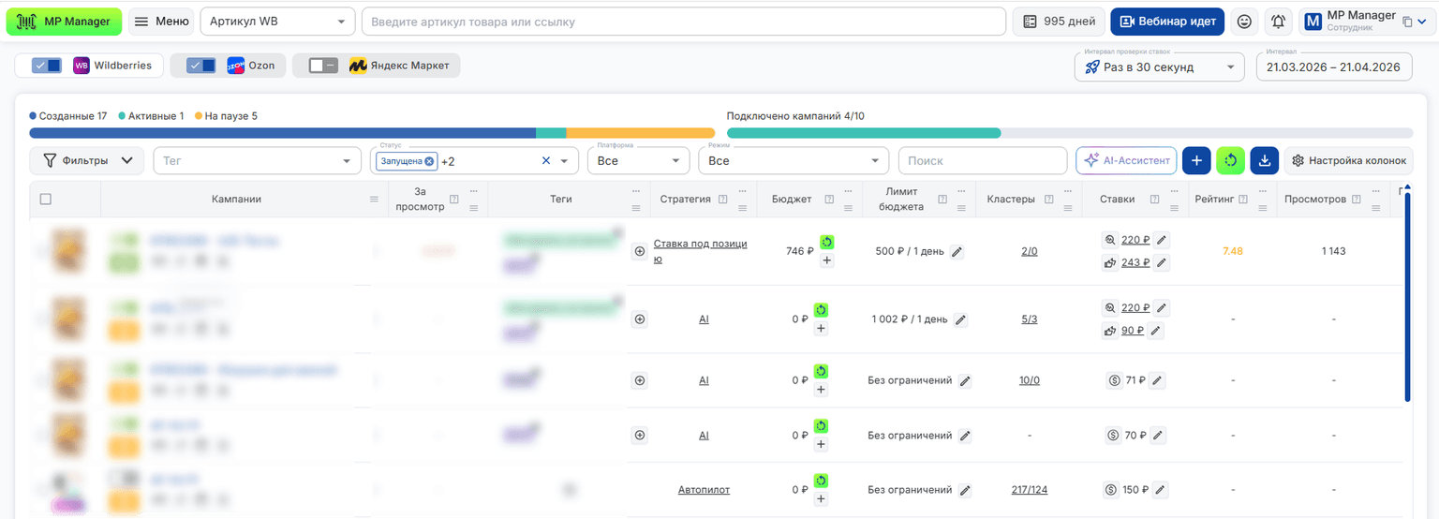Open the Платформа dropdown showing Все

pos(639,161)
